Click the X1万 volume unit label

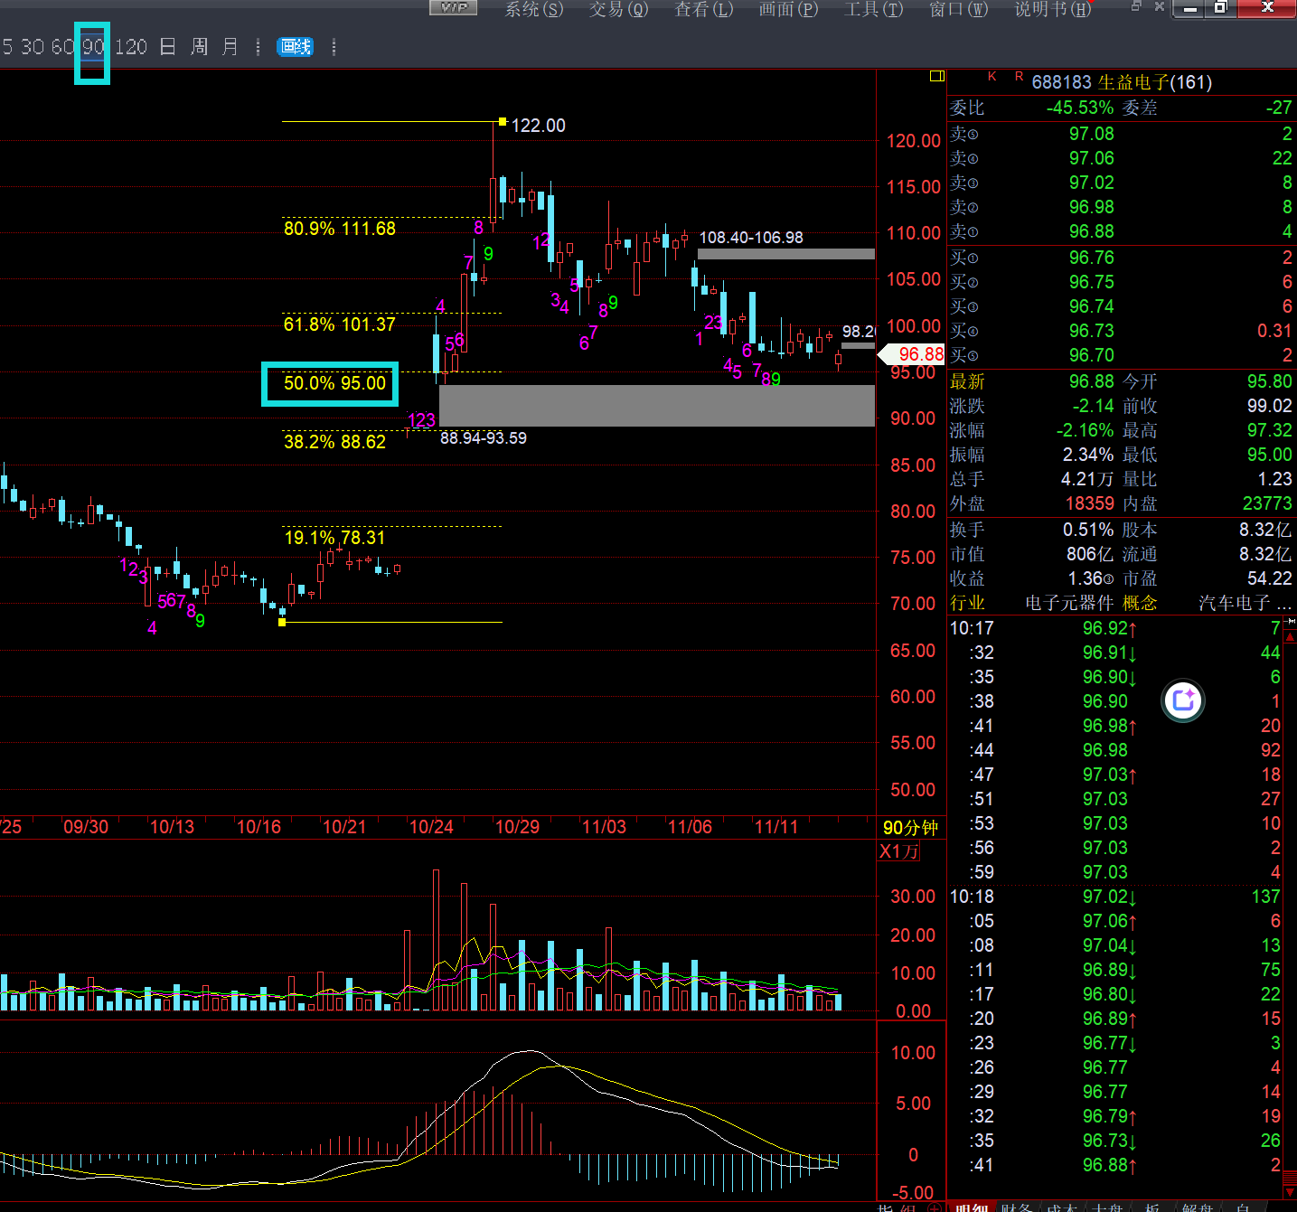(x=899, y=851)
